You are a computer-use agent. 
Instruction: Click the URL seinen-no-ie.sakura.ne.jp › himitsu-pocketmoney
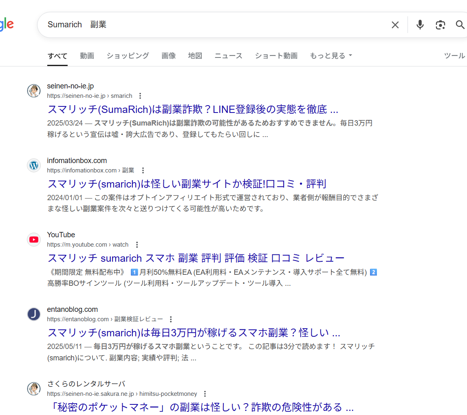coord(122,393)
